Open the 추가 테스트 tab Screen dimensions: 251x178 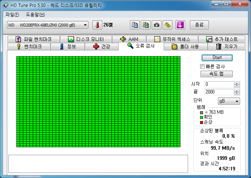[222, 39]
